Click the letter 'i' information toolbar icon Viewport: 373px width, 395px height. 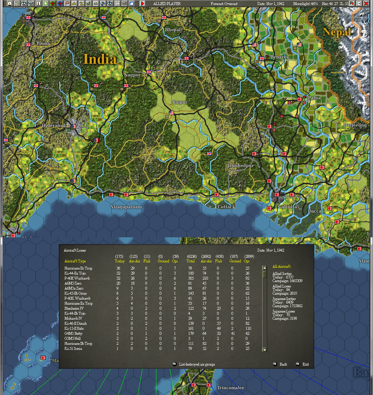[x=38, y=4]
